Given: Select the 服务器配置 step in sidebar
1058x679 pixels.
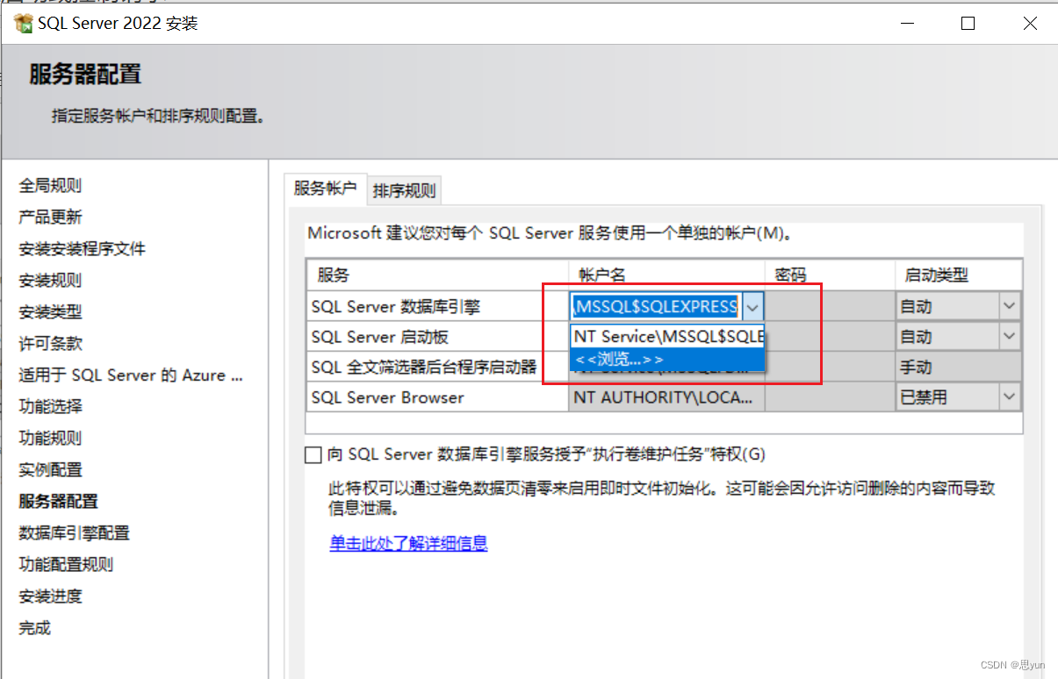Looking at the screenshot, I should tap(58, 501).
